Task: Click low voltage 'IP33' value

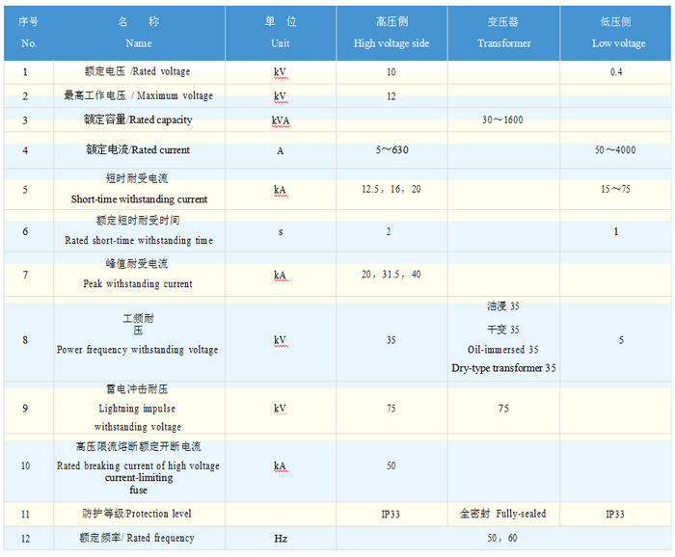Action: (x=615, y=515)
